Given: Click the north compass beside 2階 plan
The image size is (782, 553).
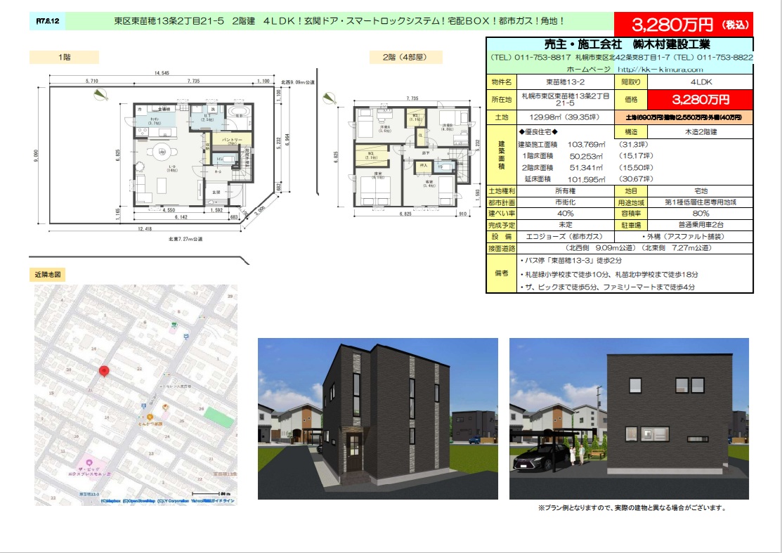Looking at the screenshot, I should pyautogui.click(x=329, y=99).
